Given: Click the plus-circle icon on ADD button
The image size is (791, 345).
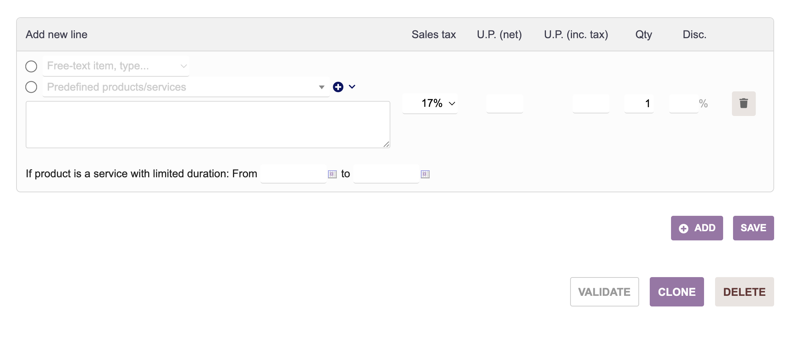Looking at the screenshot, I should pyautogui.click(x=683, y=228).
